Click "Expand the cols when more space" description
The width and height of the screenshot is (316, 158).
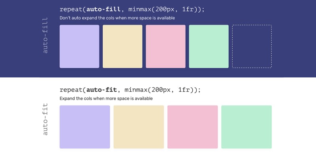point(106,98)
